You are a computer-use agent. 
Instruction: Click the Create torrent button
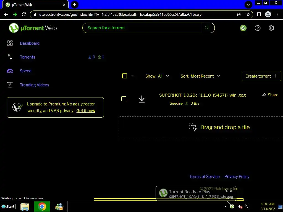[x=261, y=76]
